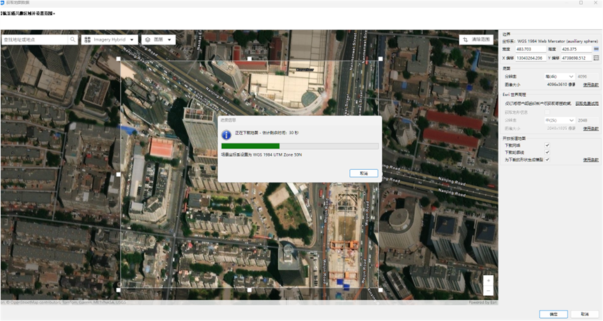Expand the 高(4k) resolution dropdown
This screenshot has width=603, height=321.
click(x=559, y=77)
